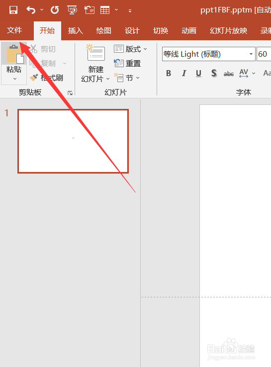Open the 版式 layout menu
Screen dimensions: 271x367
[x=130, y=49]
